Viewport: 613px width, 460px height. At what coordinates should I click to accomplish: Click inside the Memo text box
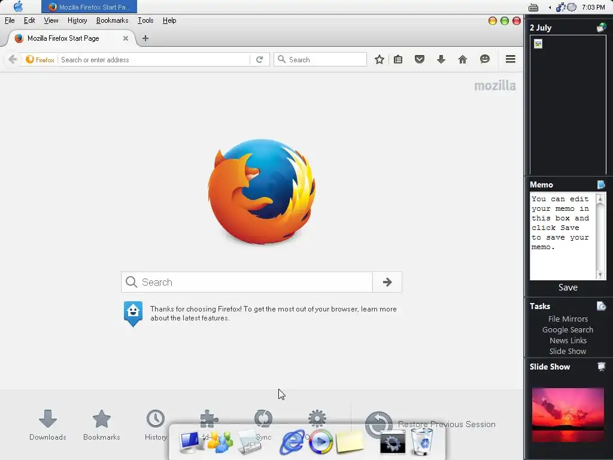click(562, 236)
